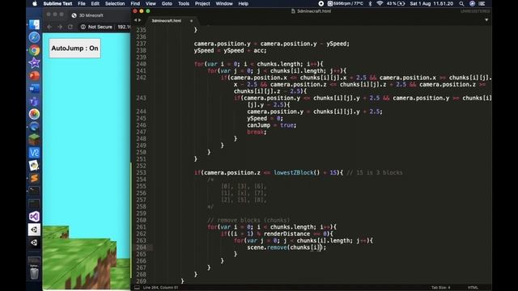Open the tab list dropdown arrow
The width and height of the screenshot is (518, 291).
pos(486,20)
